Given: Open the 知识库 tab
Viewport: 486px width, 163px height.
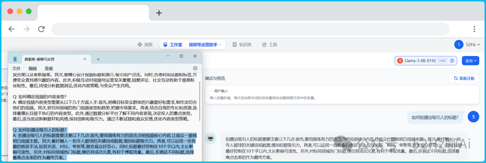Looking at the screenshot, I should (242, 44).
